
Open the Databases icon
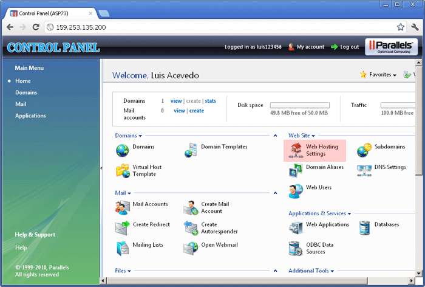coord(365,227)
